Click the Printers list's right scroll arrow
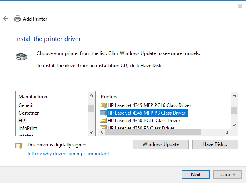This screenshot has width=246, height=183. pyautogui.click(x=228, y=132)
